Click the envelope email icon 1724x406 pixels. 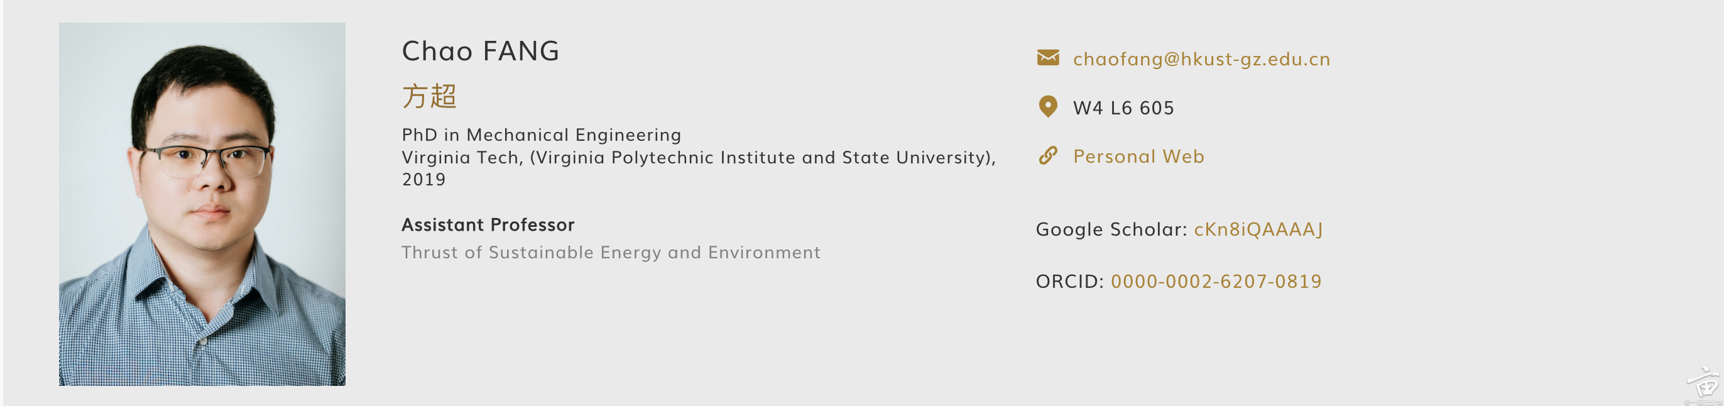pyautogui.click(x=1047, y=58)
